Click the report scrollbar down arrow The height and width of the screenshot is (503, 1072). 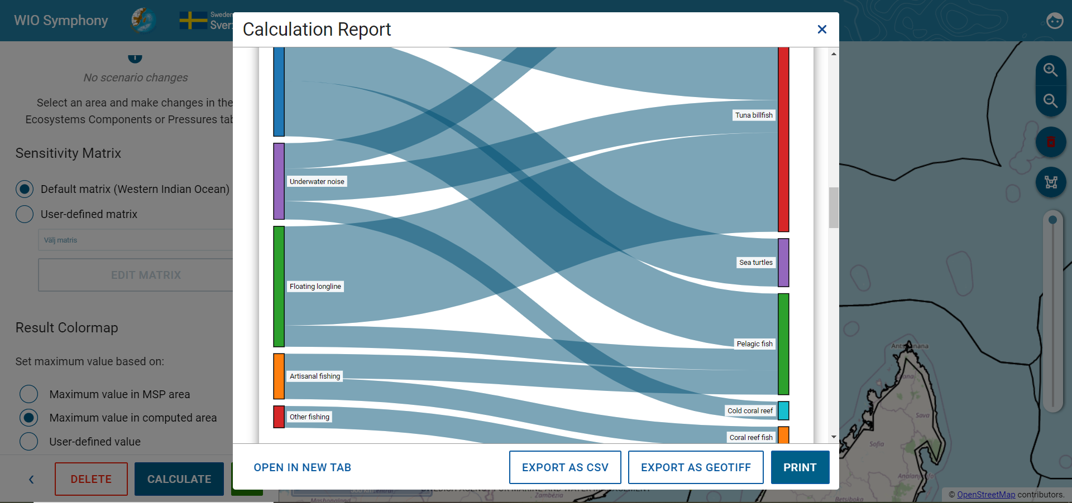(834, 437)
